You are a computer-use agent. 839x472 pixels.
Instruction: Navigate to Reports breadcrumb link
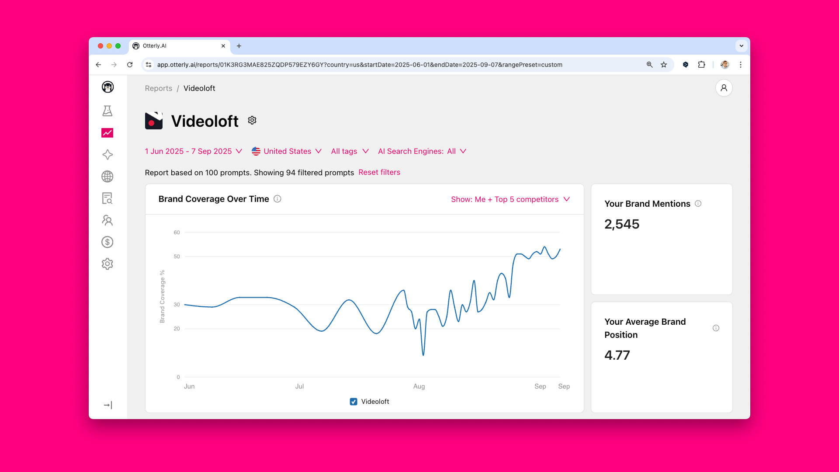[158, 88]
